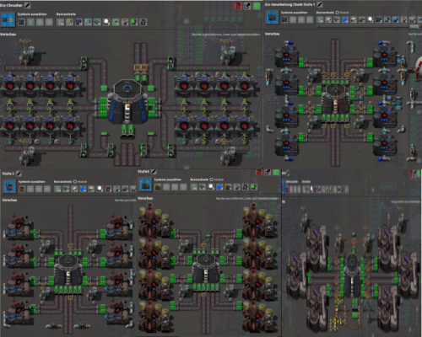Delete the Erz-Crusher blueprint with red trash icon
Viewport: 422px width, 337px height.
click(x=238, y=6)
